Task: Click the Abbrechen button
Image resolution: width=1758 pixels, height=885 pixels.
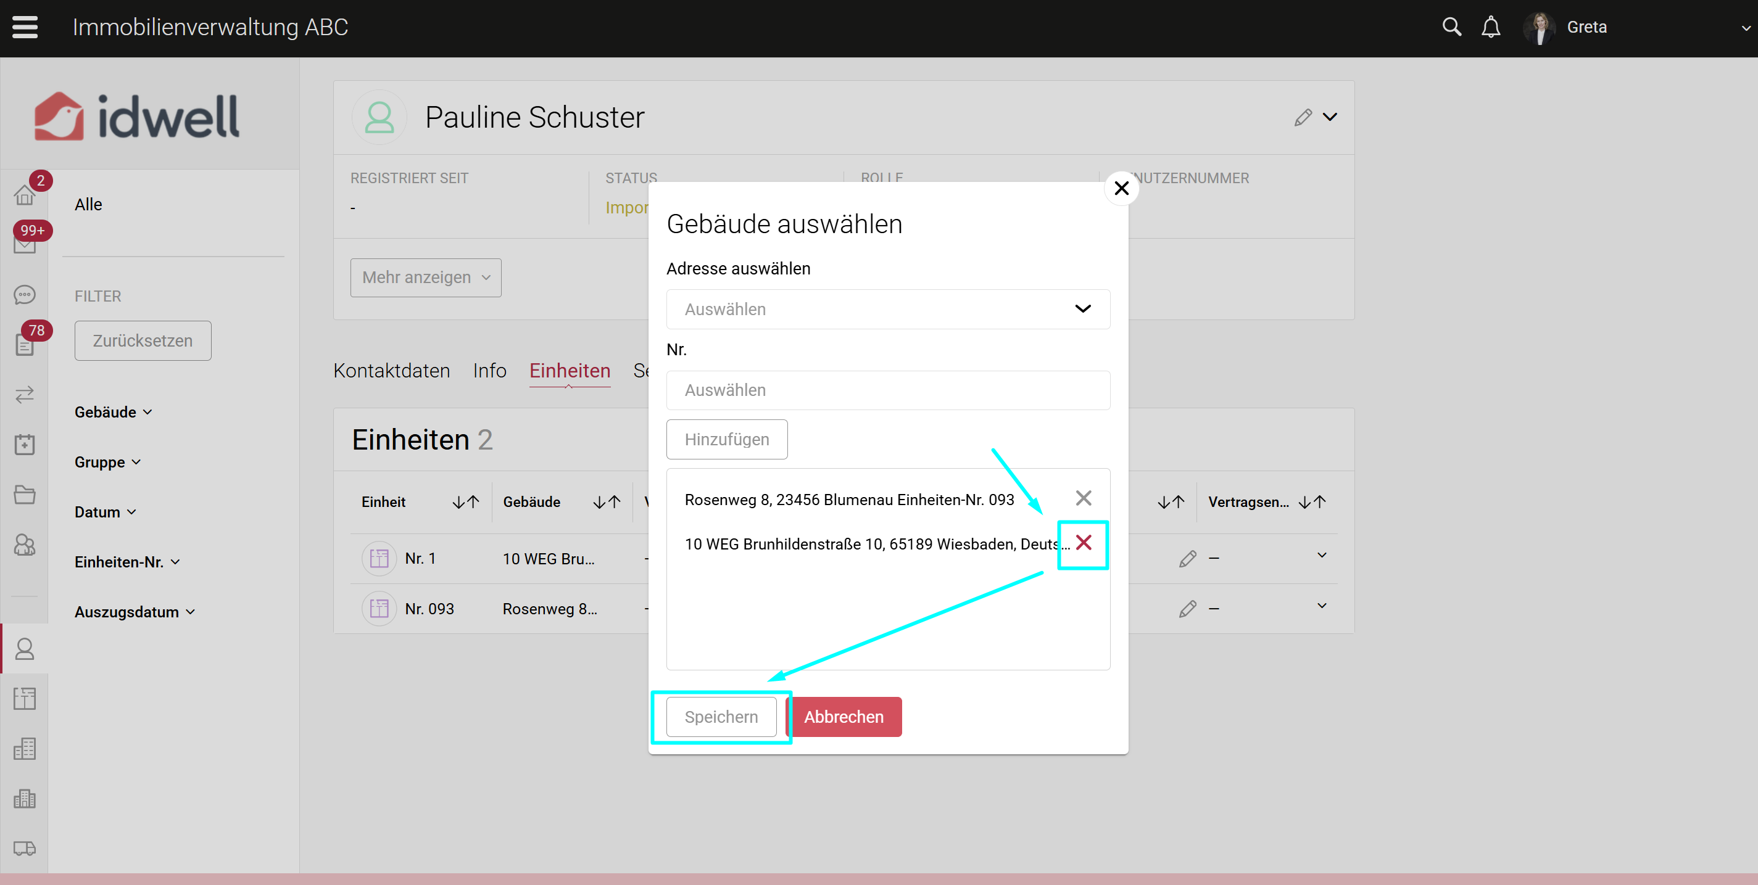Action: coord(844,717)
